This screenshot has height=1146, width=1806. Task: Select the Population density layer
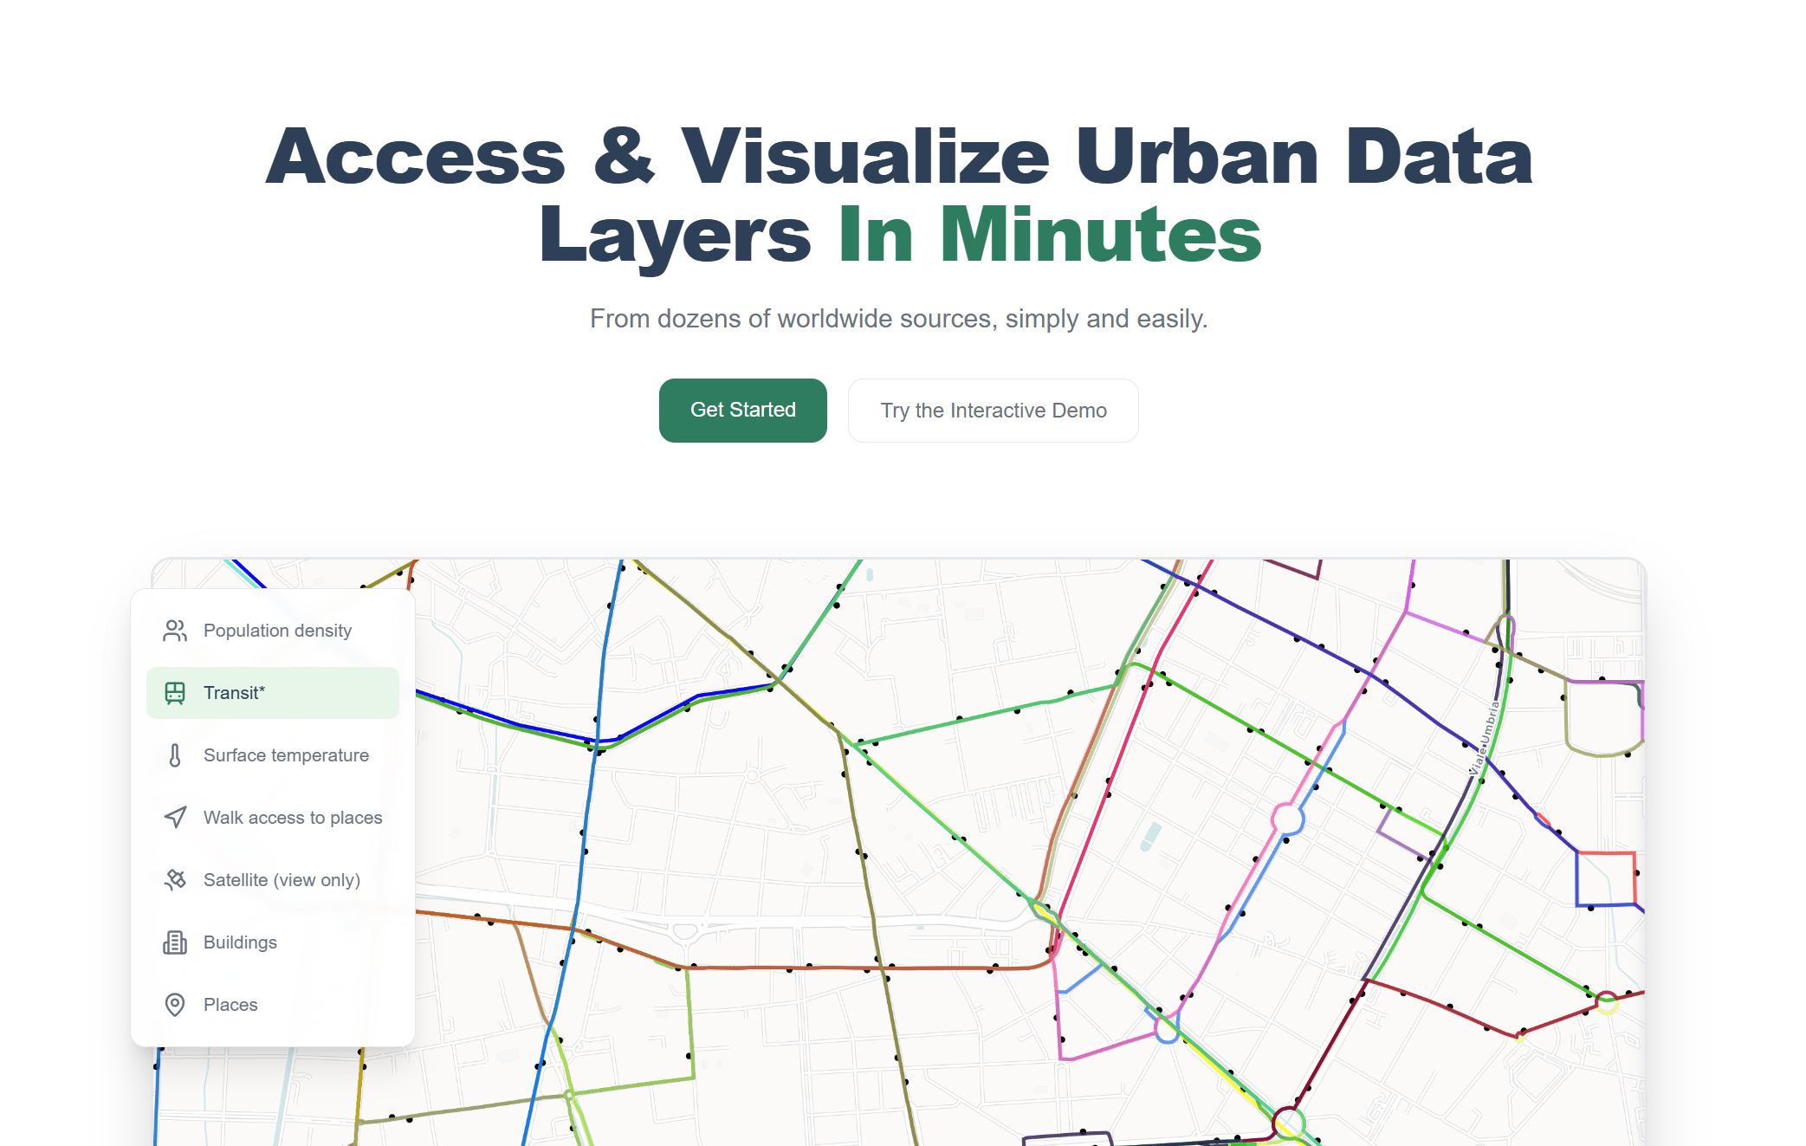pos(277,631)
